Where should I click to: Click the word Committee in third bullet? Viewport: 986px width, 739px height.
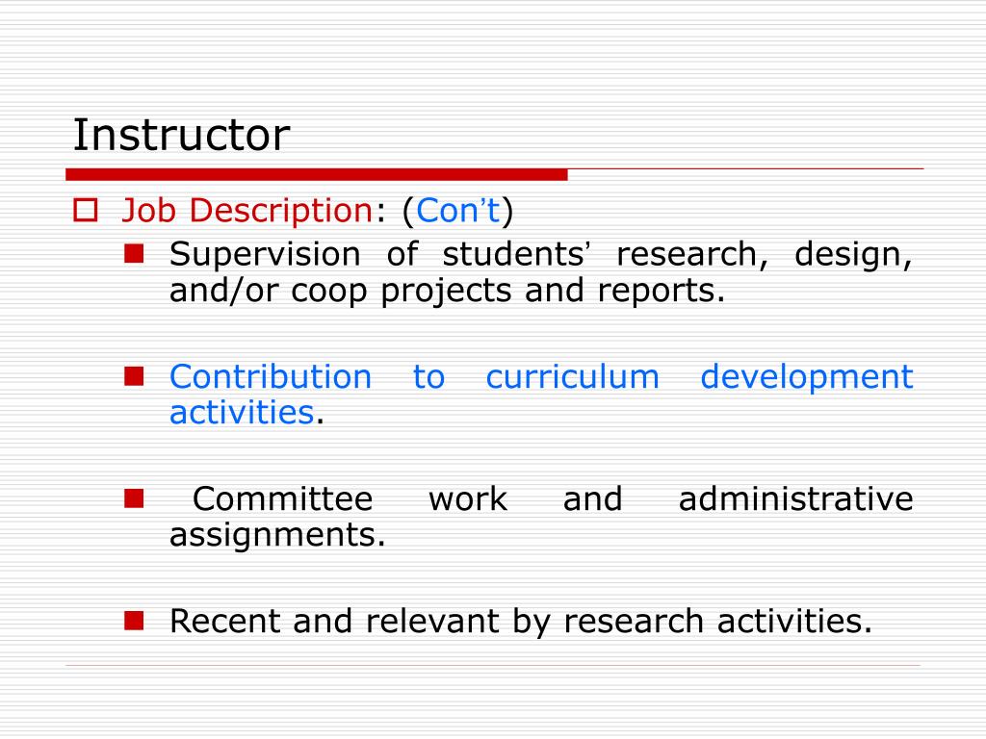click(282, 499)
